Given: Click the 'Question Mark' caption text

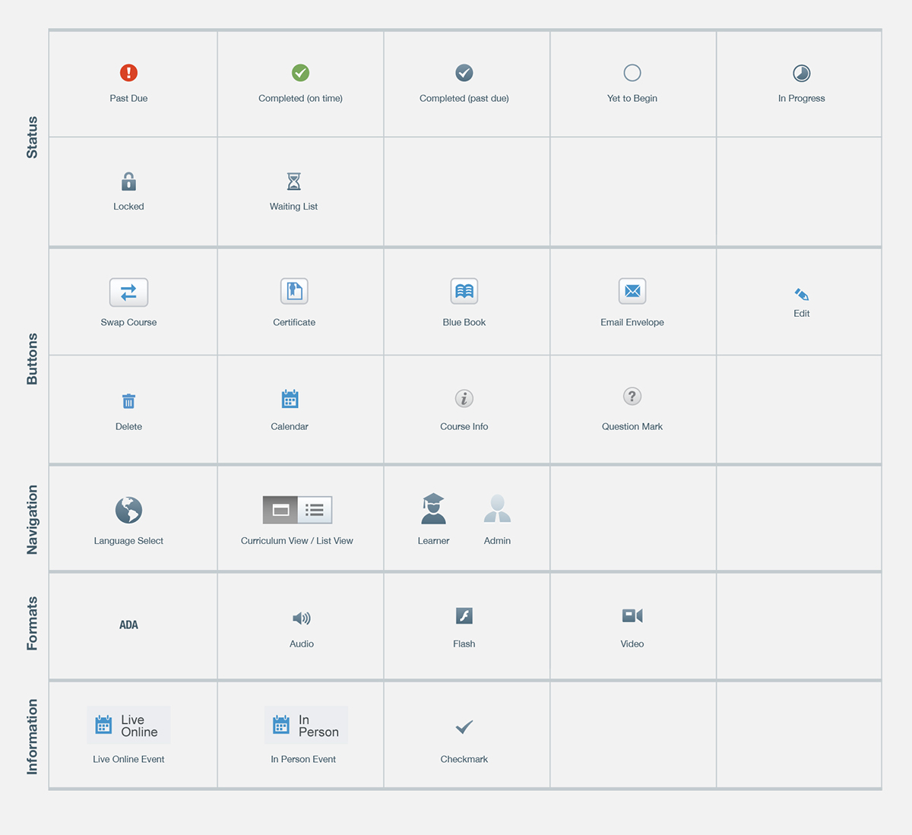Looking at the screenshot, I should (x=632, y=426).
